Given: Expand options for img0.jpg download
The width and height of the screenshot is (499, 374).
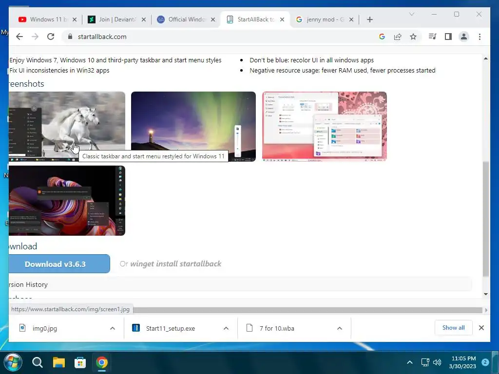Looking at the screenshot, I should [113, 328].
